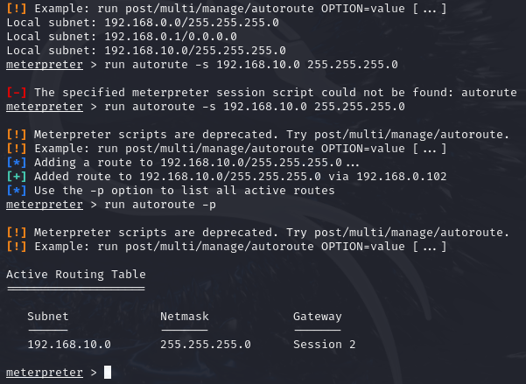The height and width of the screenshot is (384, 526).
Task: Click the terminal cursor block at the last prompt
Action: coord(108,373)
